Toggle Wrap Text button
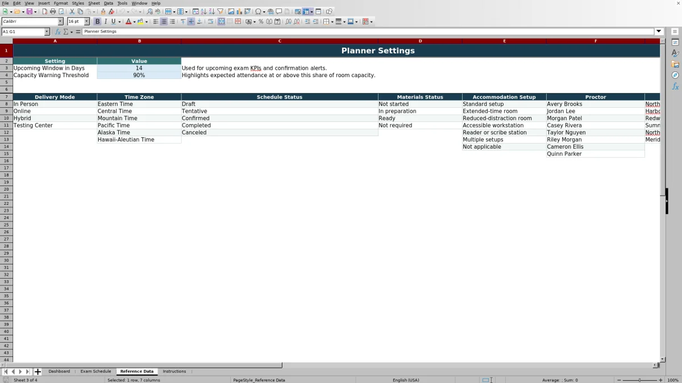The image size is (682, 383). click(x=210, y=22)
